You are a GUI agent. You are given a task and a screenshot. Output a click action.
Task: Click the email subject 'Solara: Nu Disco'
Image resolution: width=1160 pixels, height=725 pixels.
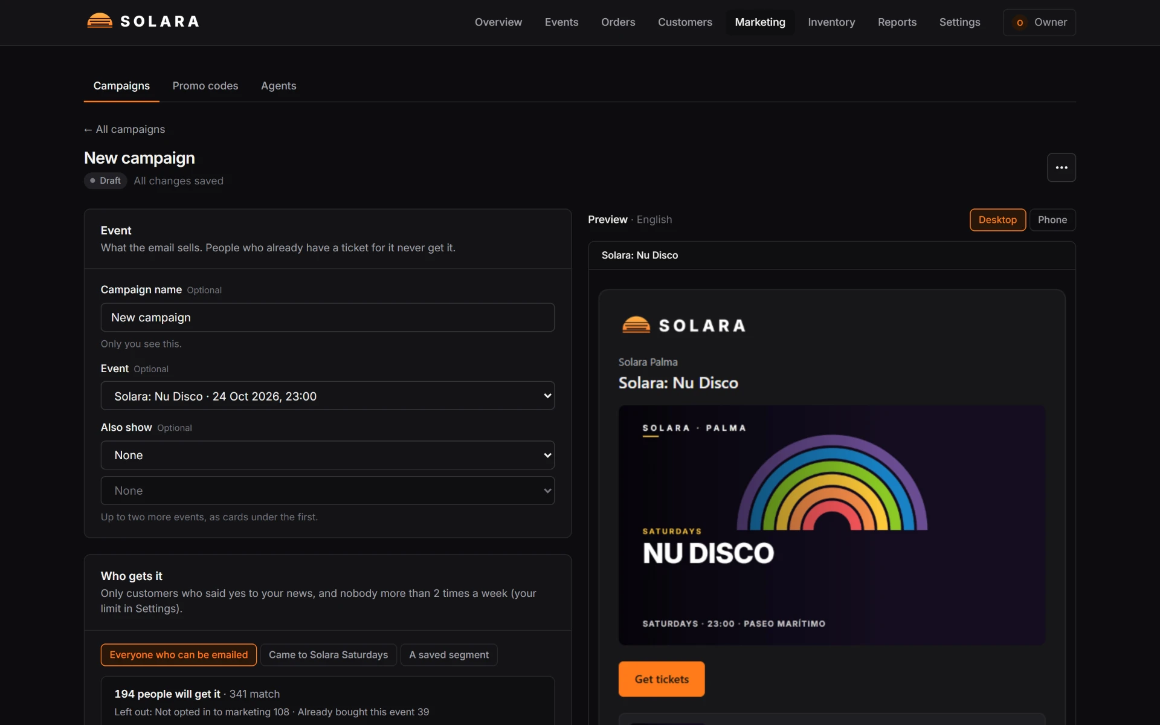click(x=639, y=256)
